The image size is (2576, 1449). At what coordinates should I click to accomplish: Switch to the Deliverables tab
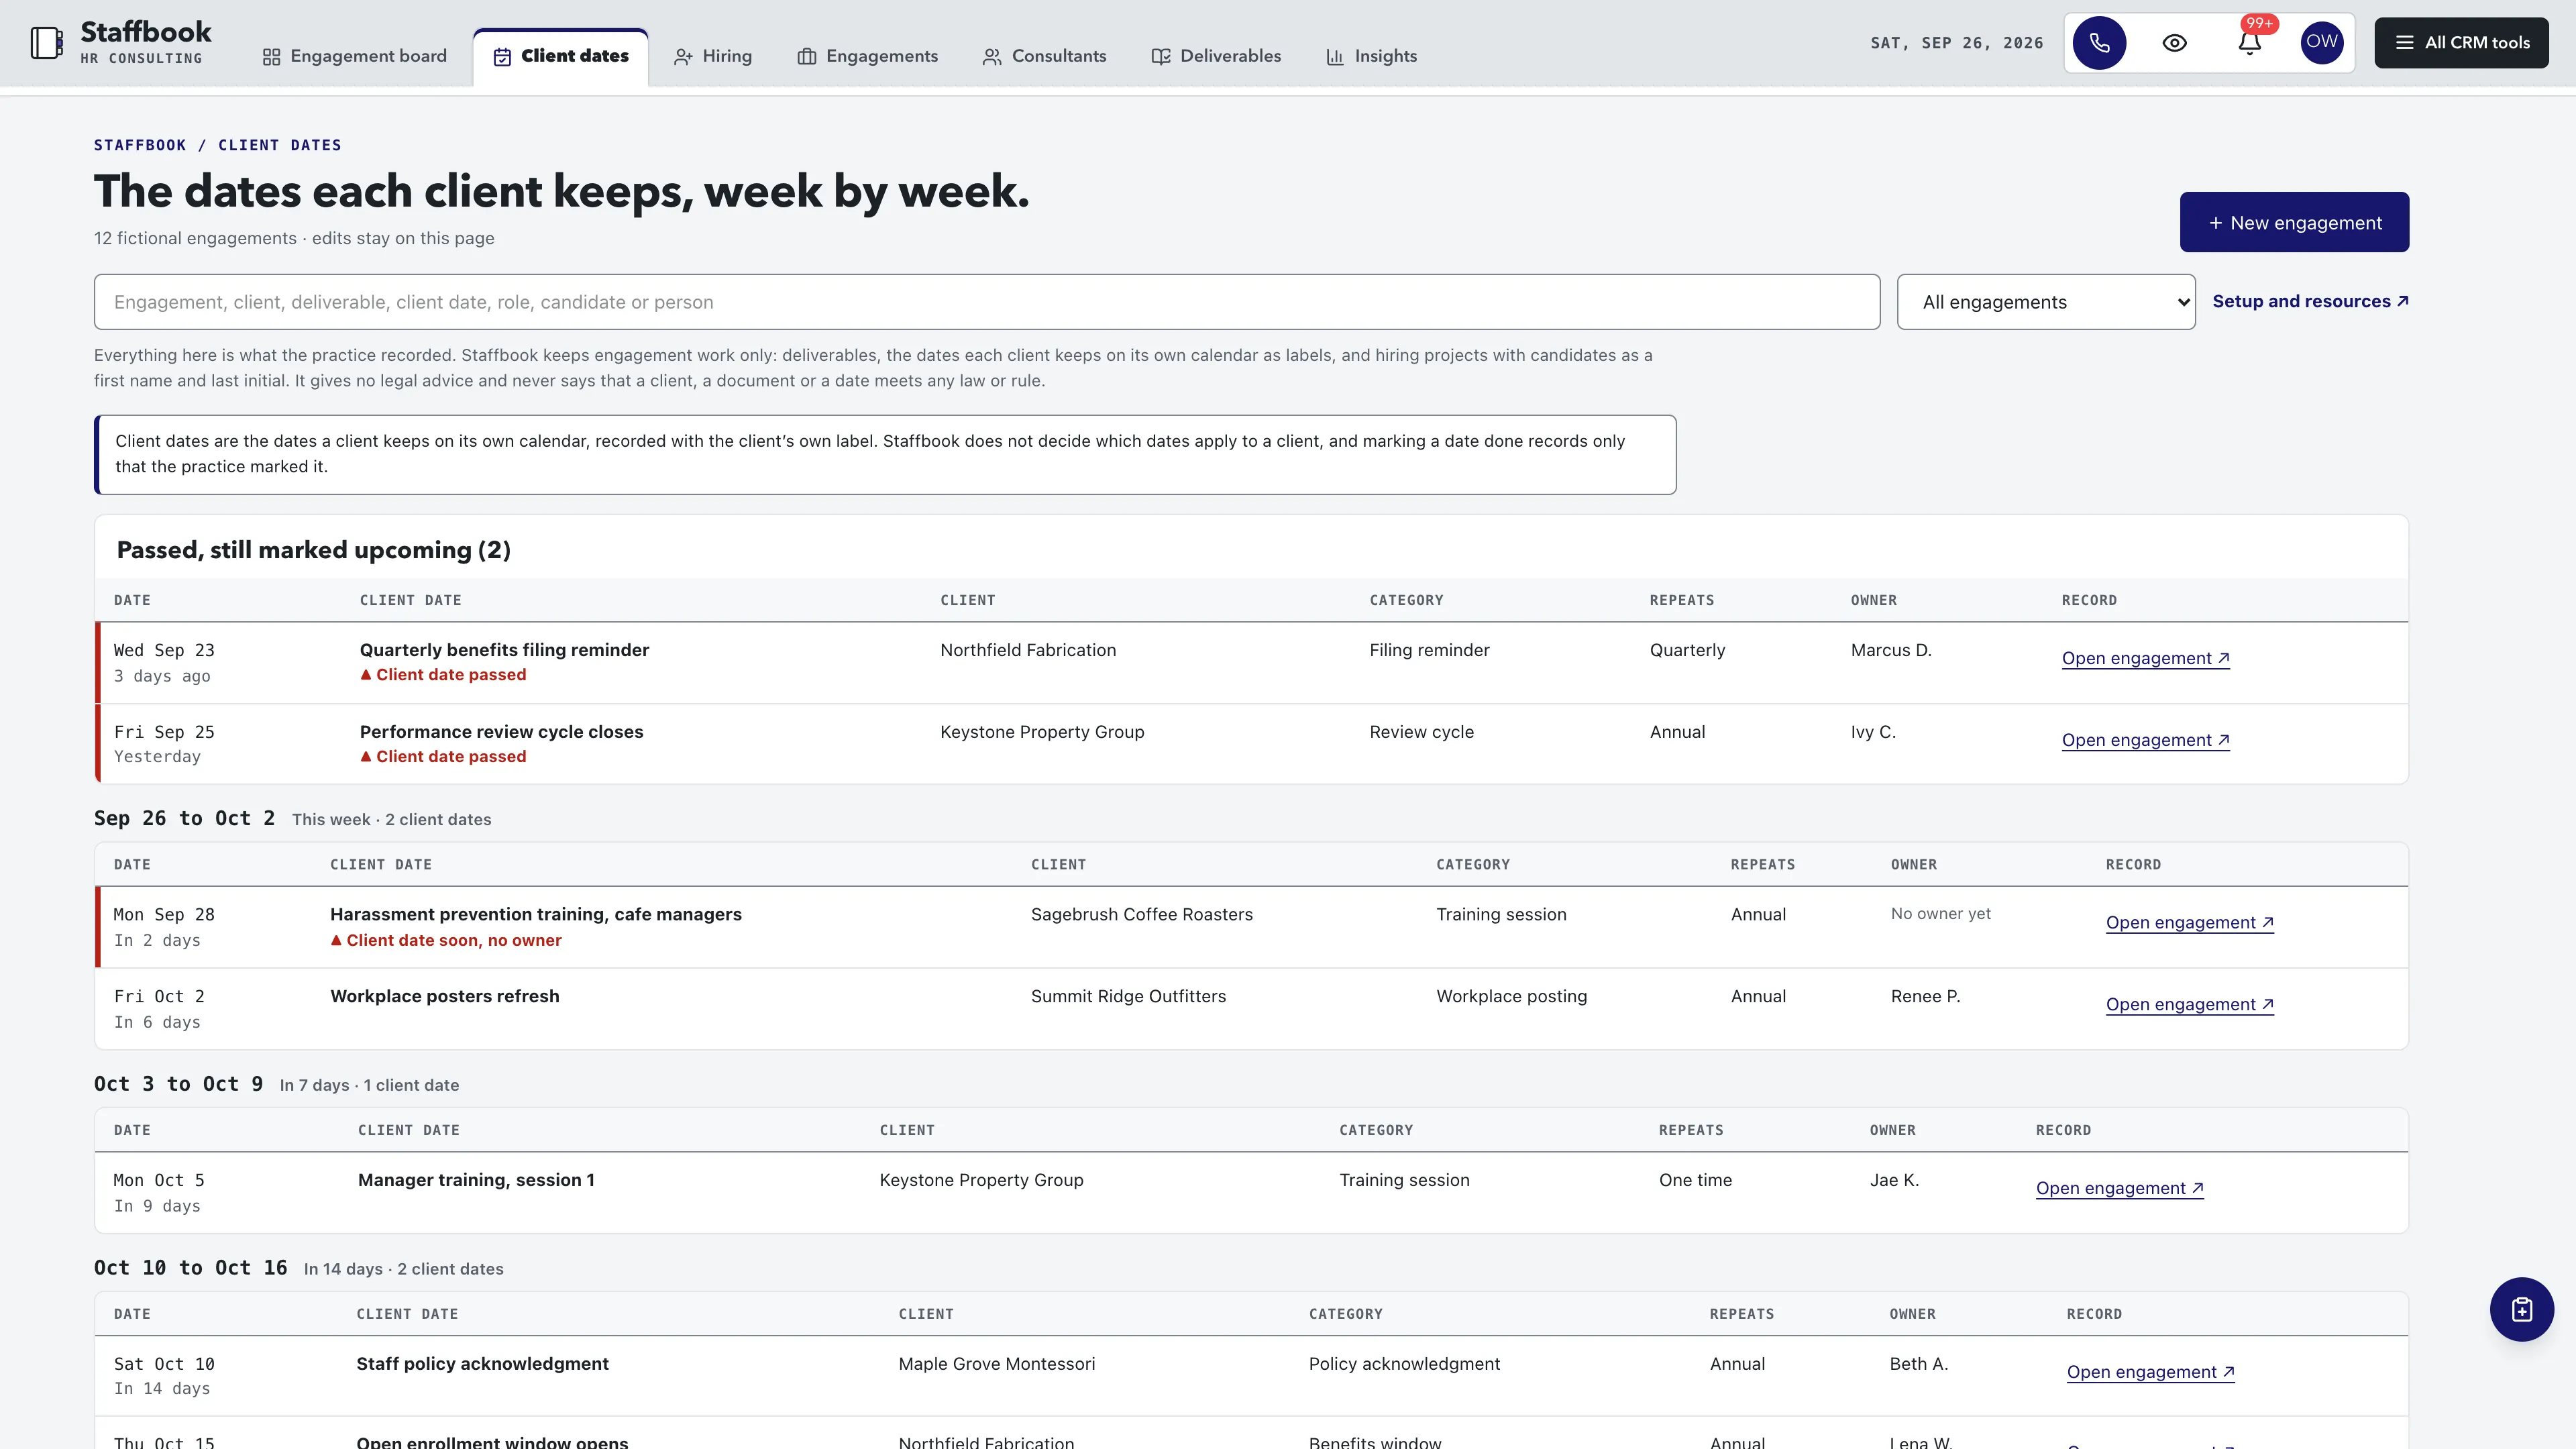pos(1216,56)
